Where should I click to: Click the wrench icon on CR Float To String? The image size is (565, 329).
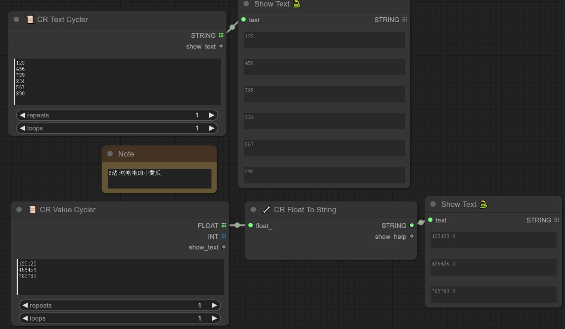coord(266,210)
